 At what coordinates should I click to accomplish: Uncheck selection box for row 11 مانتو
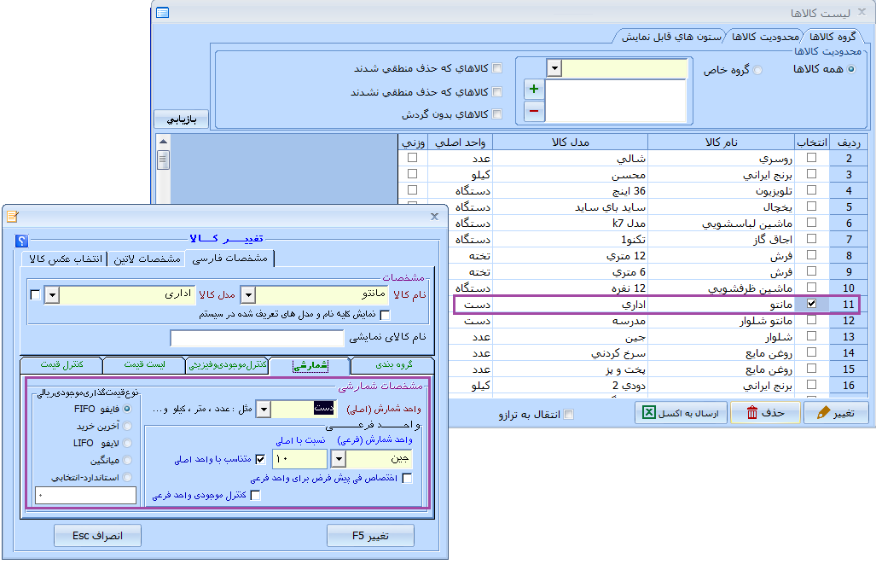point(812,304)
